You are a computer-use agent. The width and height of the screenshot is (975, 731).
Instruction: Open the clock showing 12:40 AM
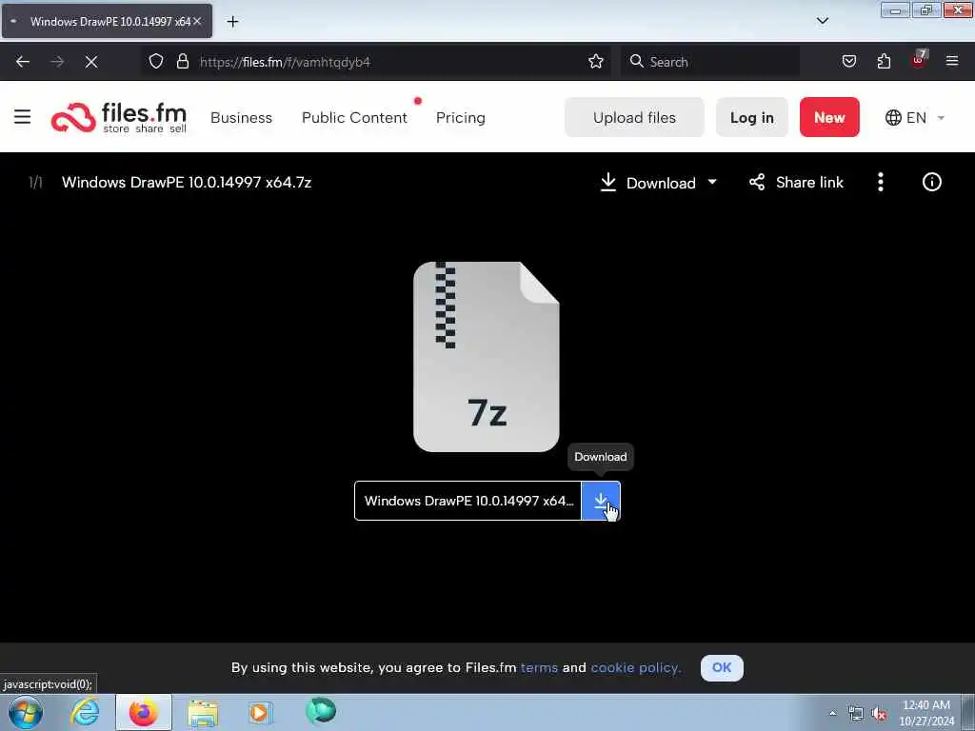(x=926, y=713)
